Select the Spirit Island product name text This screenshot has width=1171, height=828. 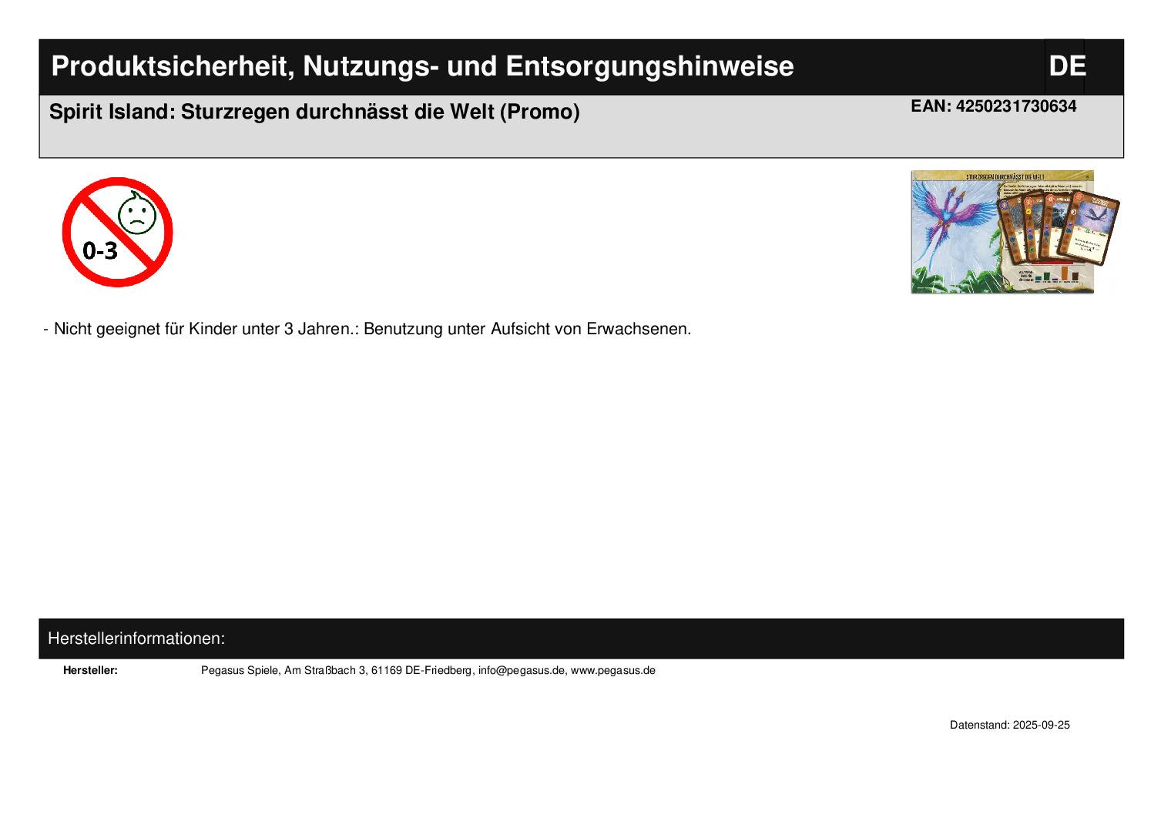click(x=314, y=112)
